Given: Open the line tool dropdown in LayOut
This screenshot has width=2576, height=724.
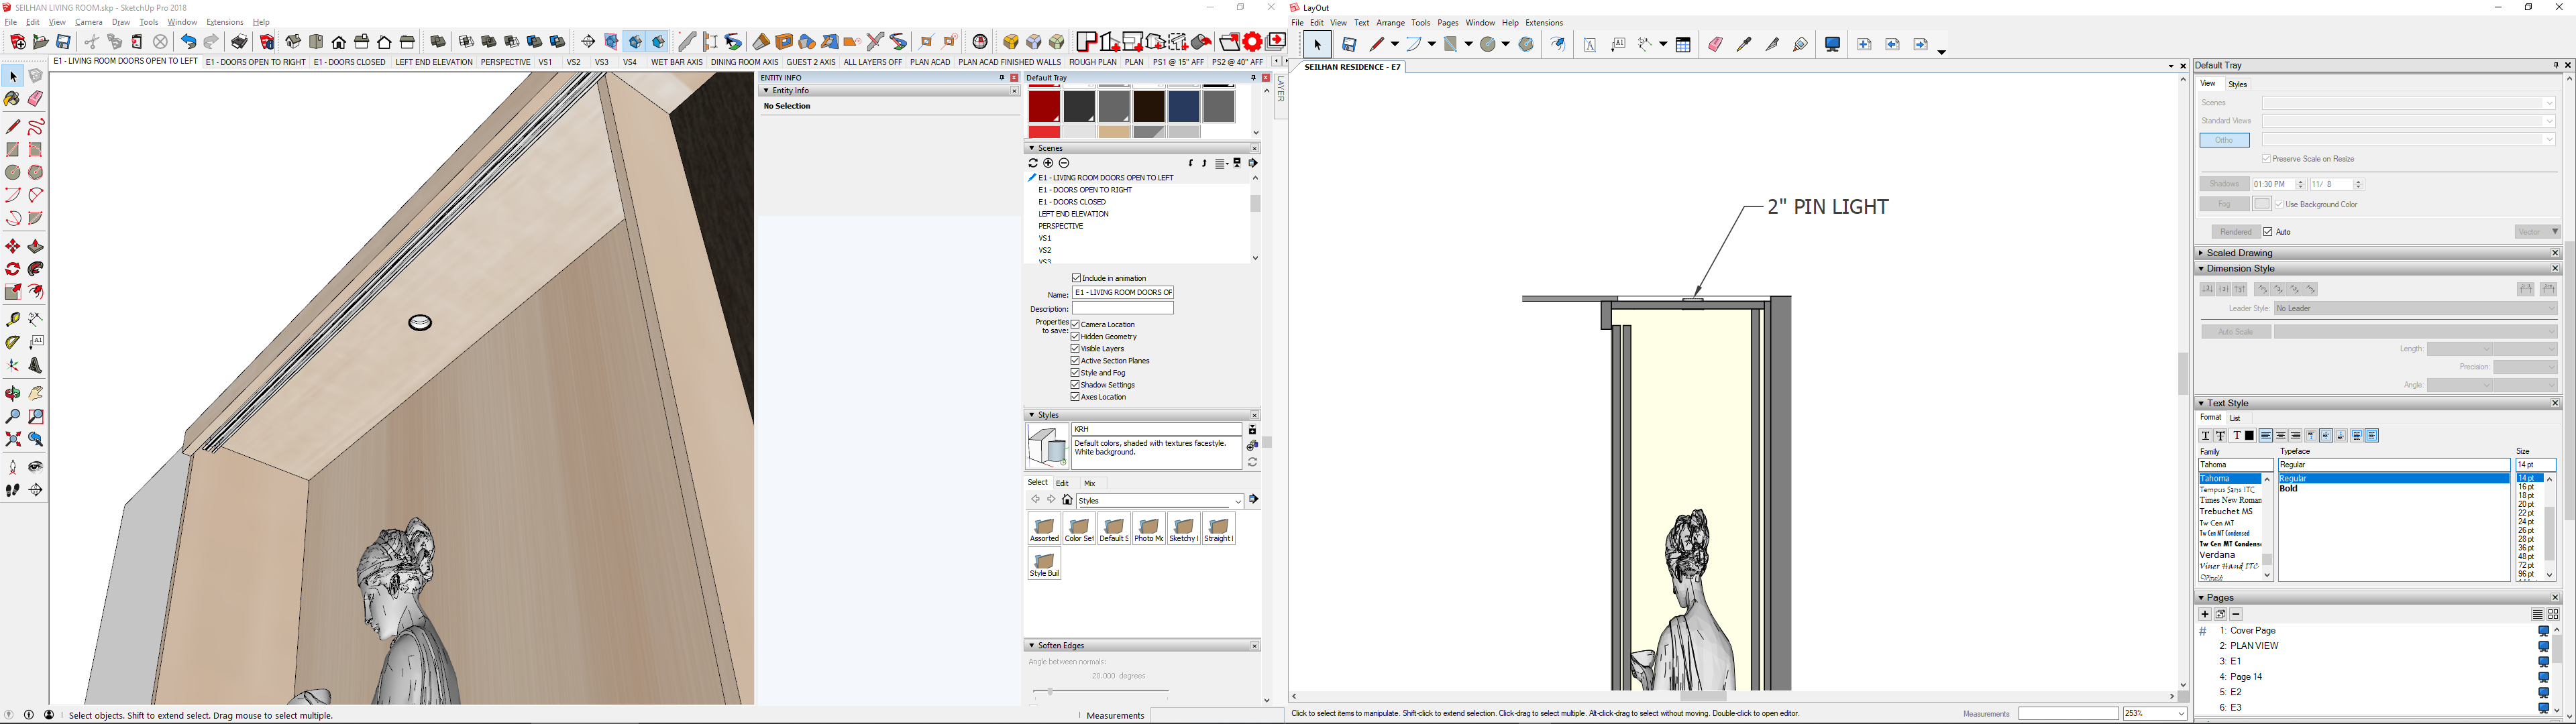Looking at the screenshot, I should 1396,44.
